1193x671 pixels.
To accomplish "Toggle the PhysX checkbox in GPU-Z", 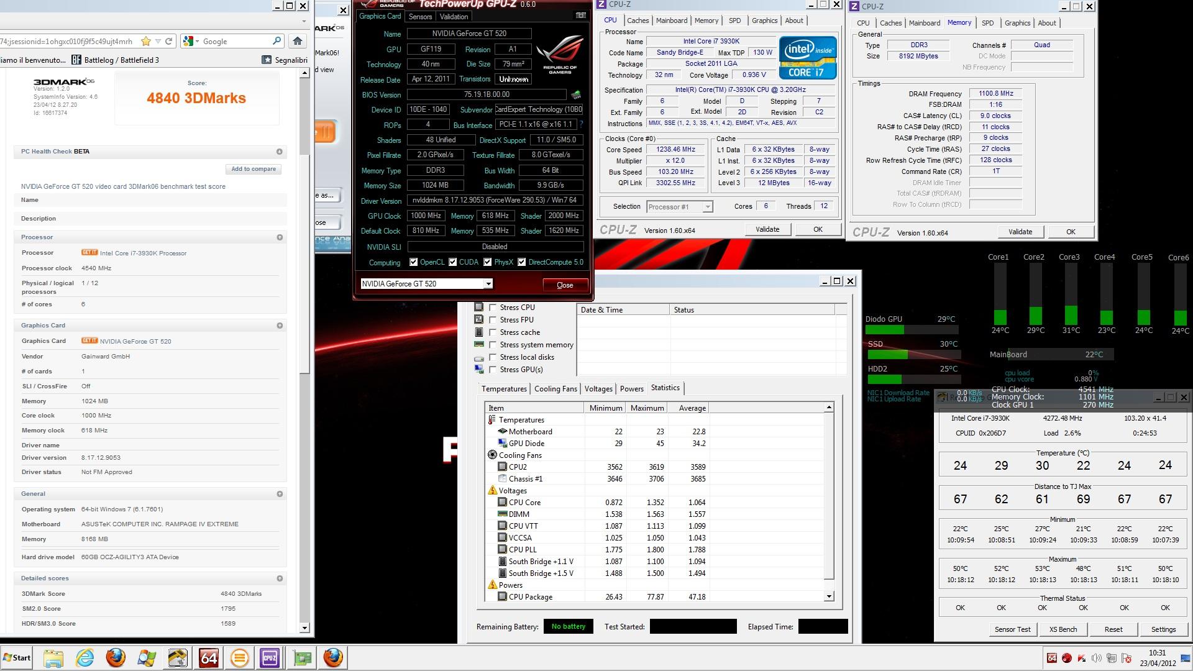I will click(x=487, y=262).
